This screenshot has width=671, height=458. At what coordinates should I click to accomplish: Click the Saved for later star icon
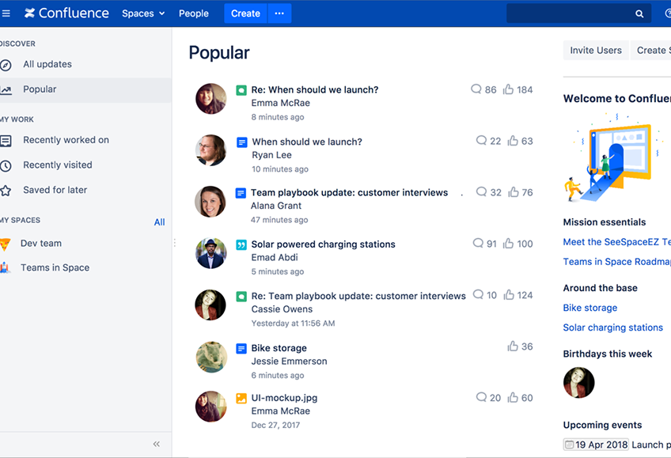(6, 191)
